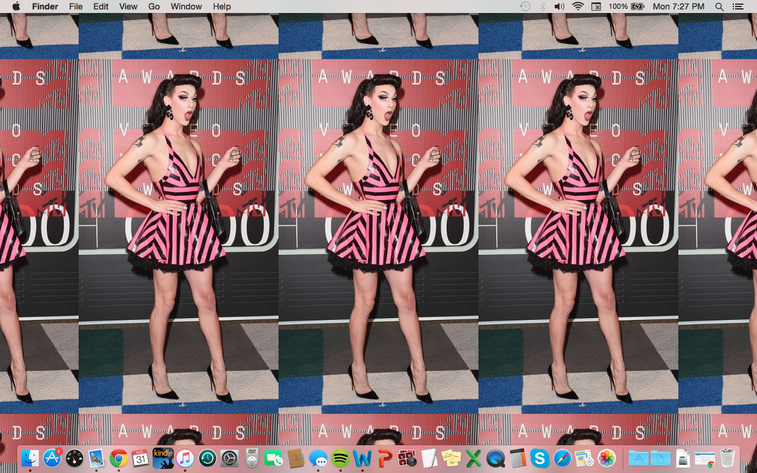Expand the Applications folder stack
Screen dimensions: 757x473
point(638,458)
